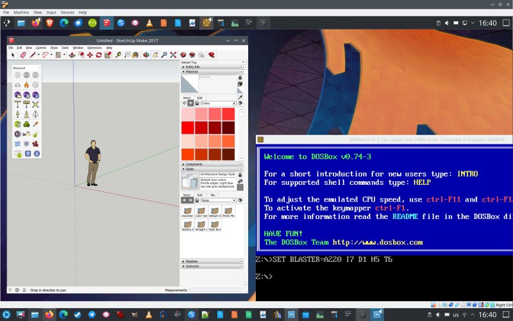Image resolution: width=513 pixels, height=321 pixels.
Task: Select the arrow Select tool in SketchUp toolbar
Action: pyautogui.click(x=13, y=55)
